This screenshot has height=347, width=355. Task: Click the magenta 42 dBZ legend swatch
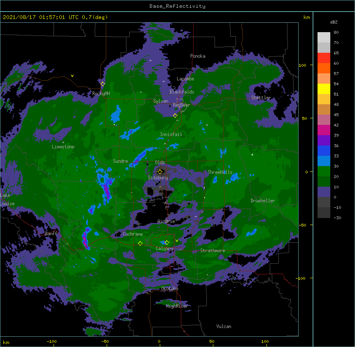point(324,130)
